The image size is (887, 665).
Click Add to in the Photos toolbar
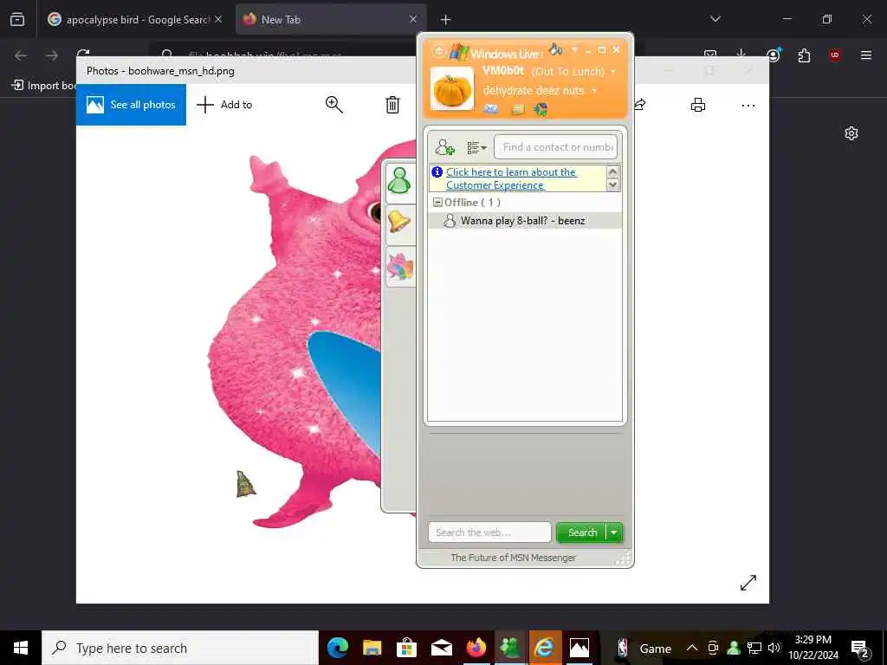tap(224, 105)
